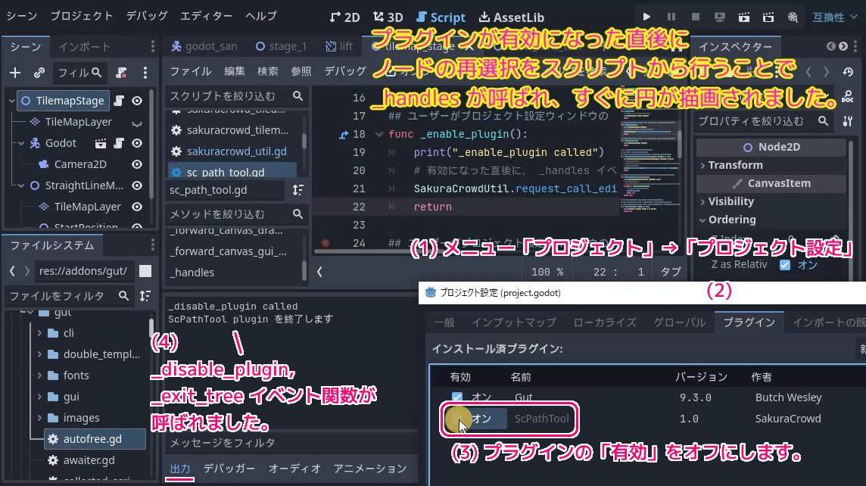Collapse the Godot node children
Image resolution: width=866 pixels, height=486 pixels.
pos(21,143)
